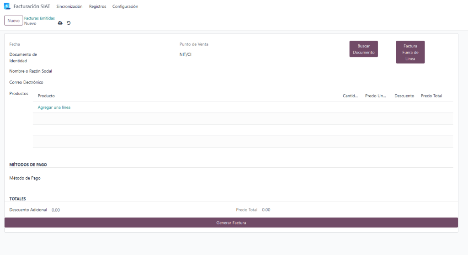Screen dimensions: 468x255
Task: Click the Descuento Adicional 0.00 value field
Action: tap(56, 210)
